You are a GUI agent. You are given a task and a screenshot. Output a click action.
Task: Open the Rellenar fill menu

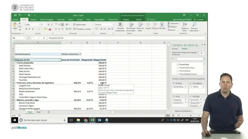172,27
